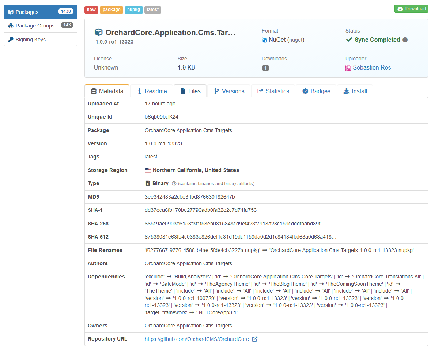Viewport: 431px width, 349px height.
Task: Click the info icon next to Sync Completed
Action: pos(405,40)
